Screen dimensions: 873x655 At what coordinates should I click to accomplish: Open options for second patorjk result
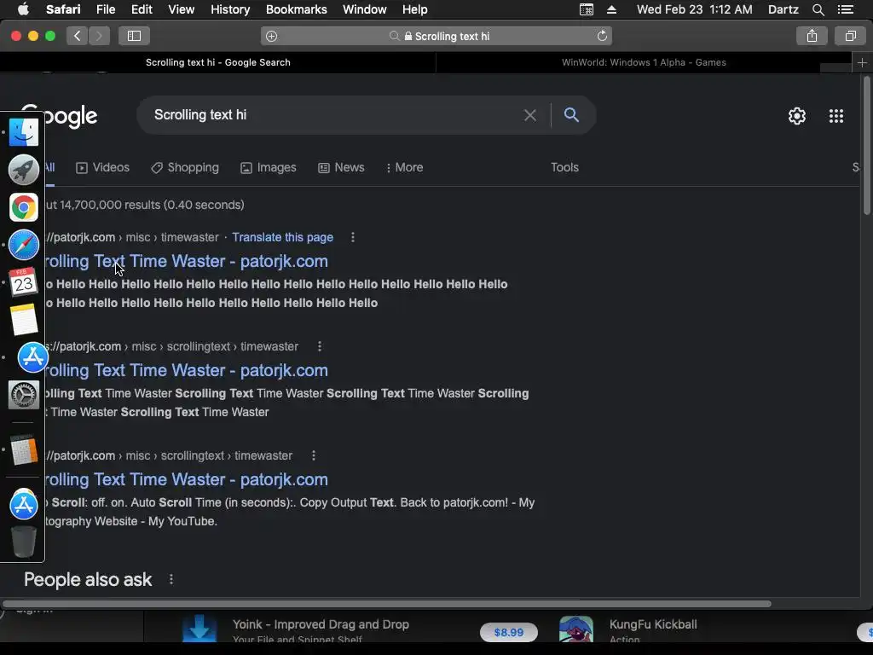pyautogui.click(x=320, y=346)
